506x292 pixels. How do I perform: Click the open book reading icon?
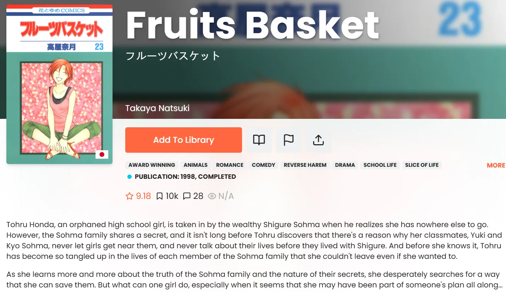click(x=259, y=140)
